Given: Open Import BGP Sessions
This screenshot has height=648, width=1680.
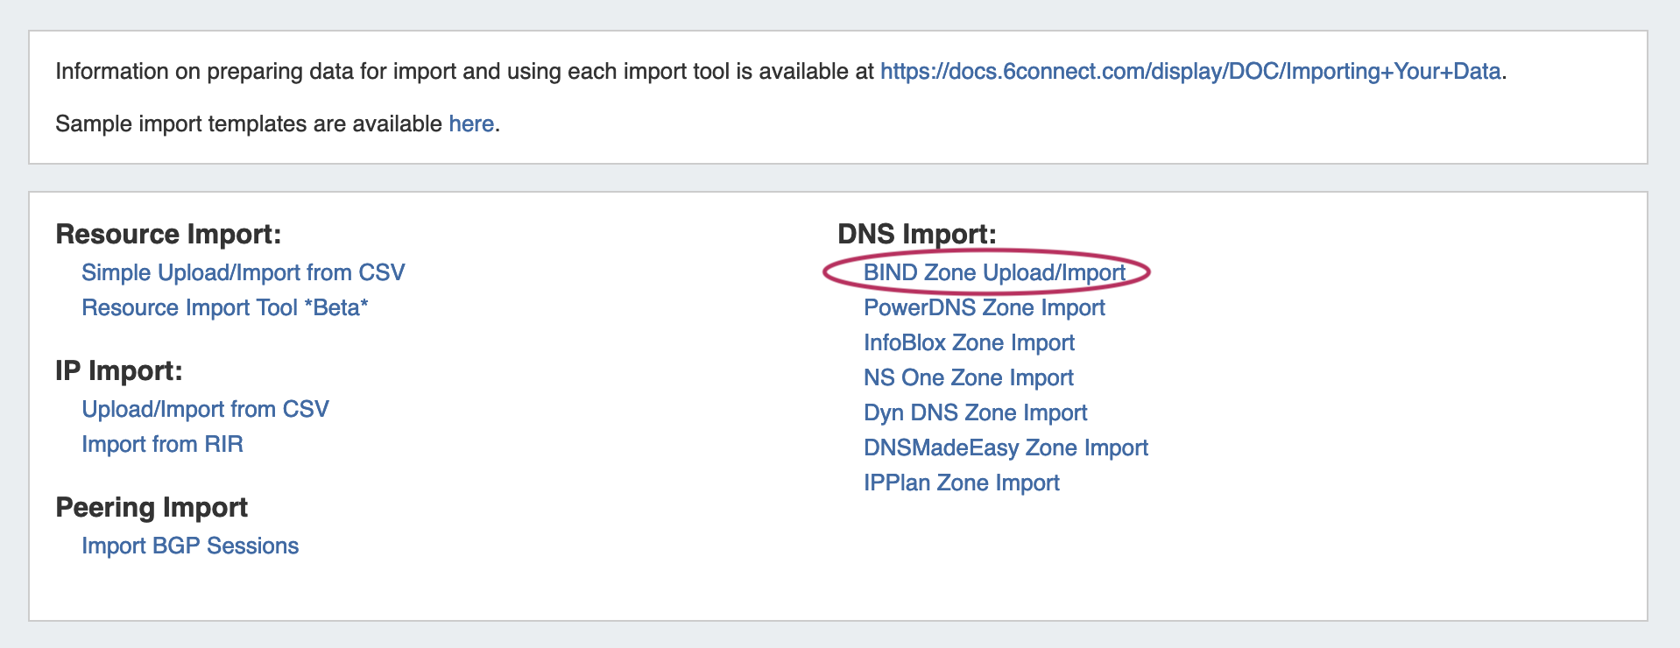Looking at the screenshot, I should pos(190,546).
